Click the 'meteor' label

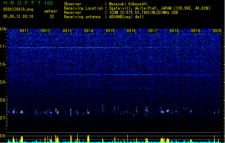(x=51, y=11)
